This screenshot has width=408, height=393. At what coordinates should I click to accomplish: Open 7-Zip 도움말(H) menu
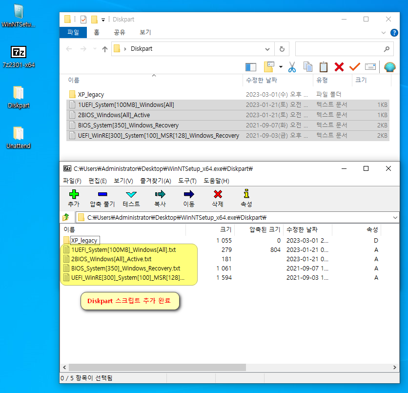(x=216, y=181)
